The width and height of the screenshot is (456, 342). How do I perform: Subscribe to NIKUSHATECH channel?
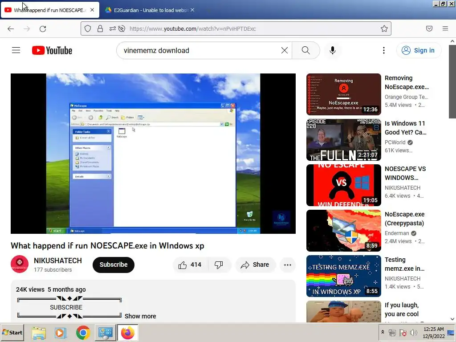(114, 265)
